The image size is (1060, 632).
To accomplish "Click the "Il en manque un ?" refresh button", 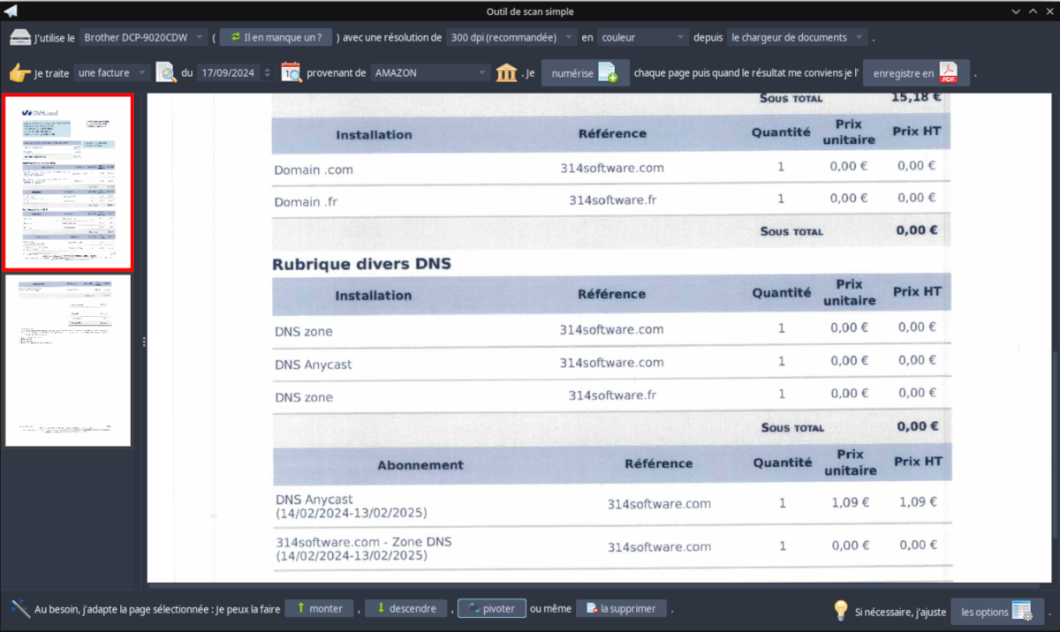I will [x=276, y=37].
